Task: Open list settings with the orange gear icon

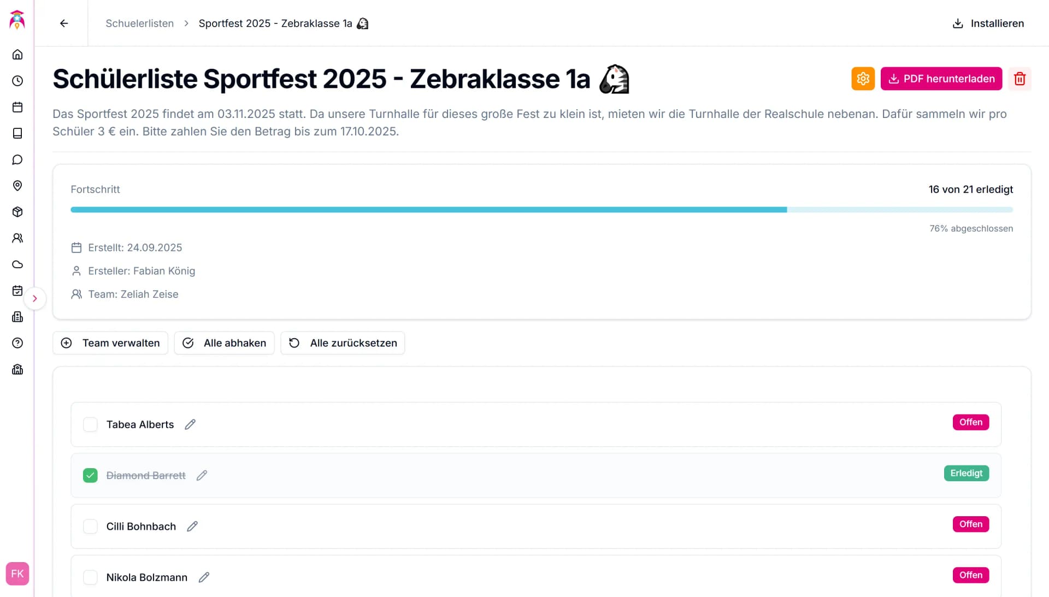Action: pyautogui.click(x=863, y=79)
